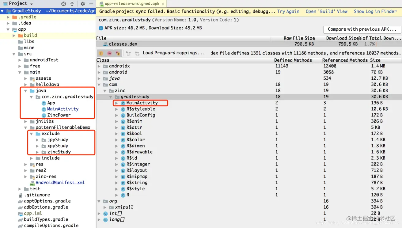Viewport: 402px width, 228px height.
Task: Select aaptOptions.gradle file
Action: coord(47,201)
